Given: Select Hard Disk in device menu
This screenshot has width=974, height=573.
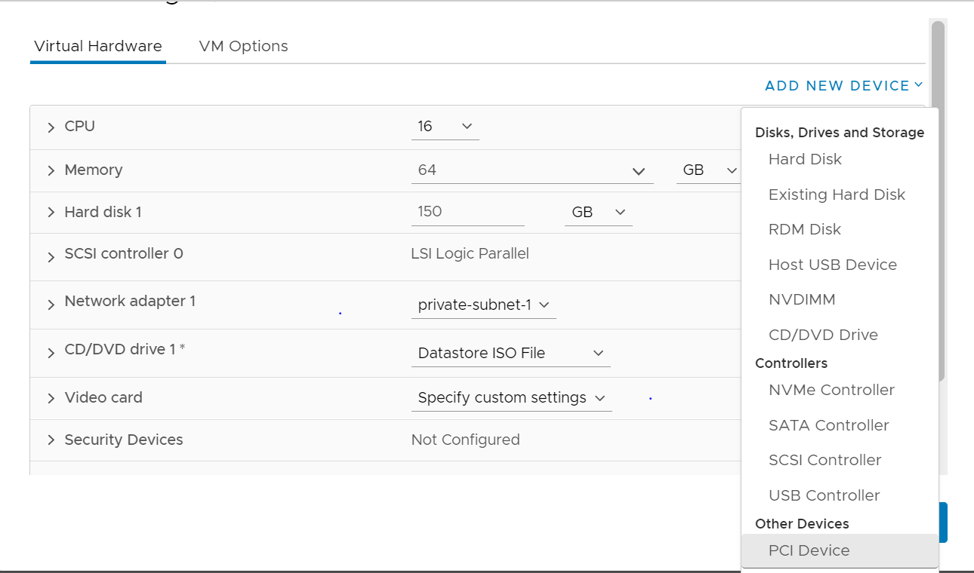Looking at the screenshot, I should 805,159.
